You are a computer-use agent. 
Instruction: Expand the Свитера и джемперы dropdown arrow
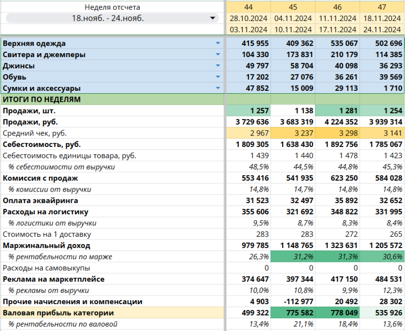point(218,55)
